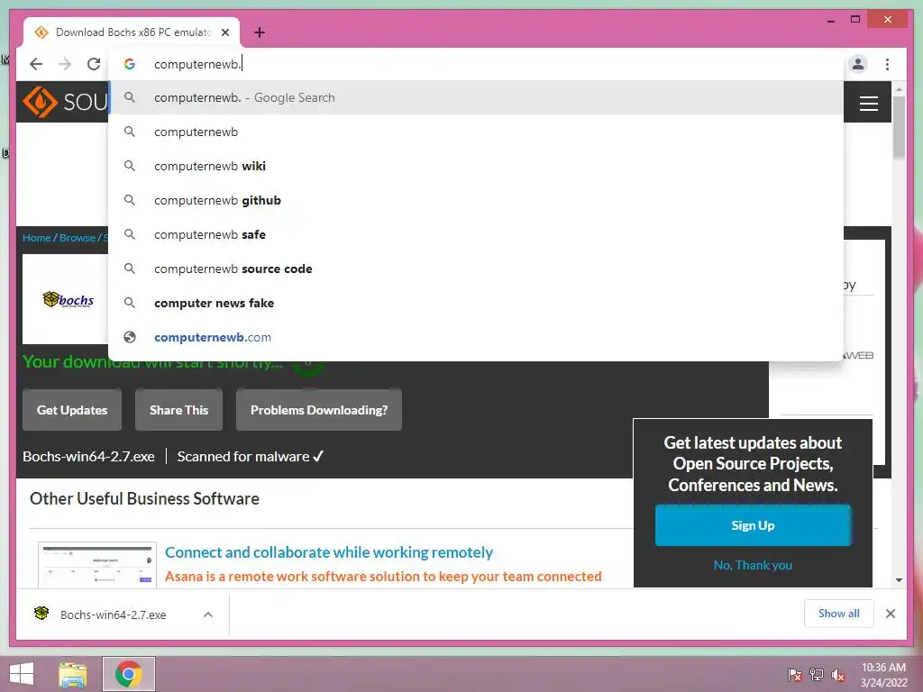923x692 pixels.
Task: Open File Explorer from taskbar
Action: pyautogui.click(x=72, y=674)
